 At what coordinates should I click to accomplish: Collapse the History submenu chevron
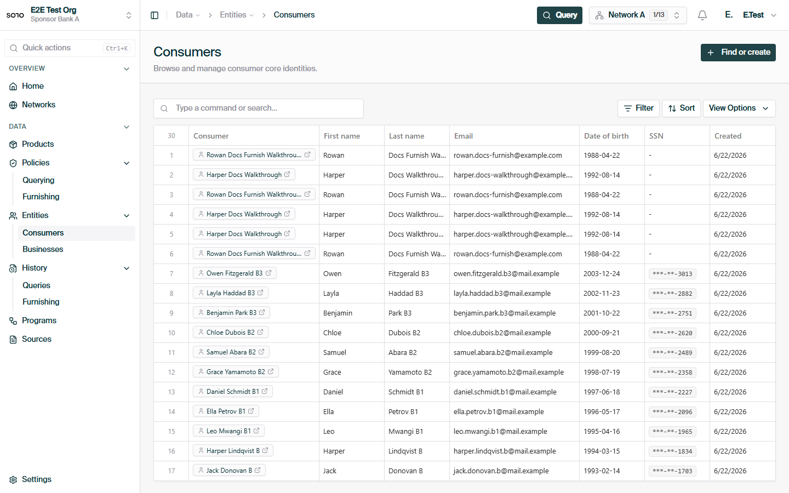coord(127,268)
